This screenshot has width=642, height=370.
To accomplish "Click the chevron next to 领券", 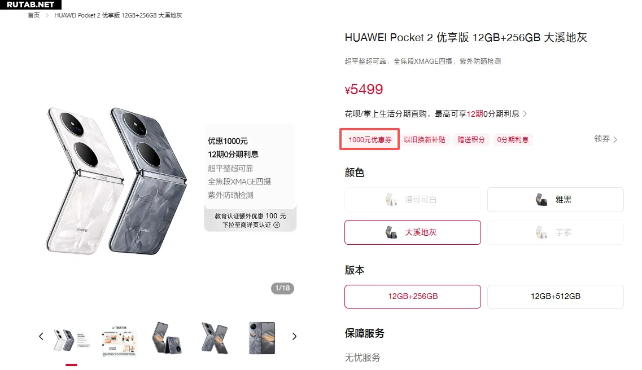I will (615, 139).
